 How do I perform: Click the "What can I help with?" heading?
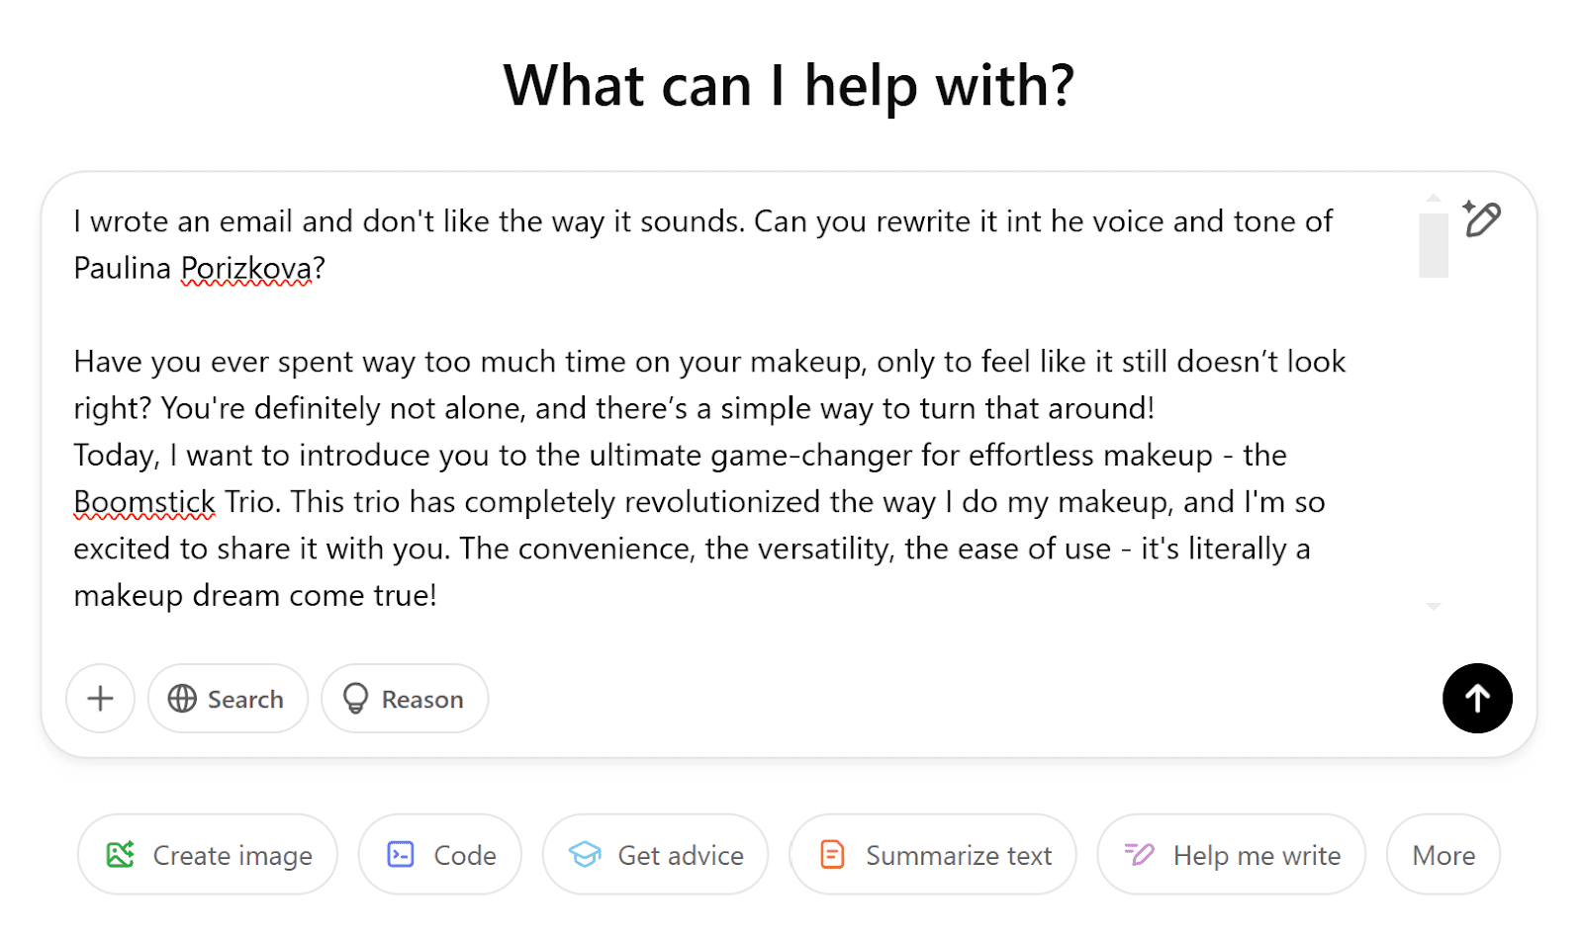click(789, 86)
